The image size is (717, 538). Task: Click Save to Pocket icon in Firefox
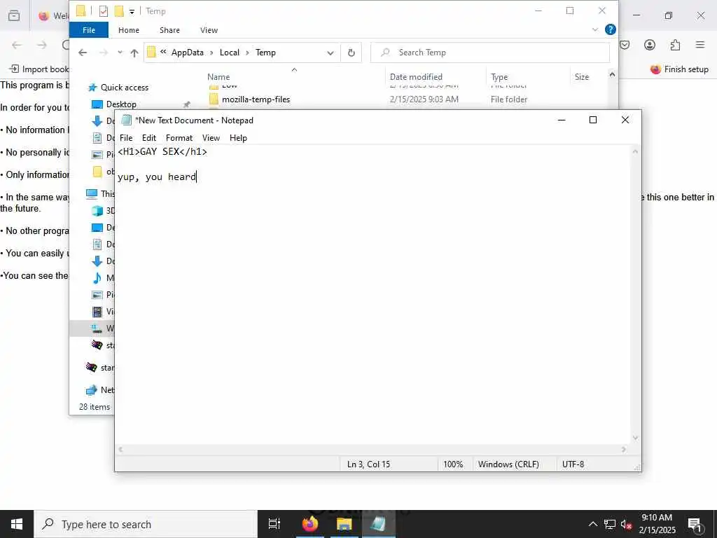[x=625, y=45]
